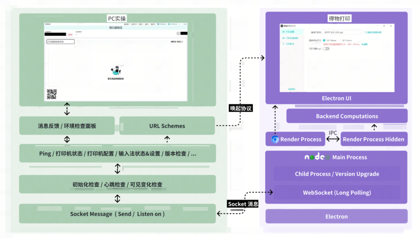Click the QR code in PC实操 window
The image size is (420, 238).
[x=52, y=94]
